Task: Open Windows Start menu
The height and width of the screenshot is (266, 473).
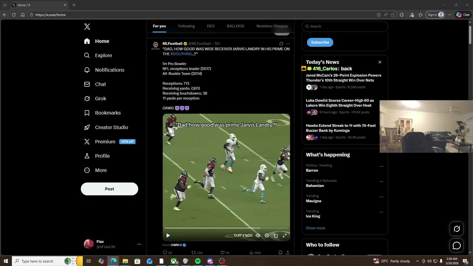Action: click(6, 261)
